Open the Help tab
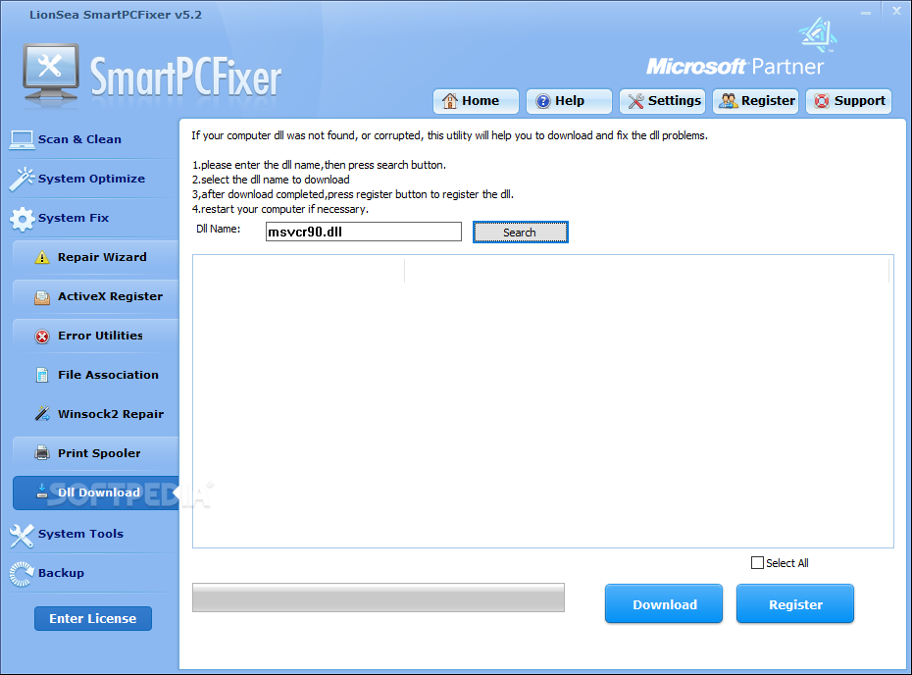Viewport: 912px width, 675px height. coord(569,101)
